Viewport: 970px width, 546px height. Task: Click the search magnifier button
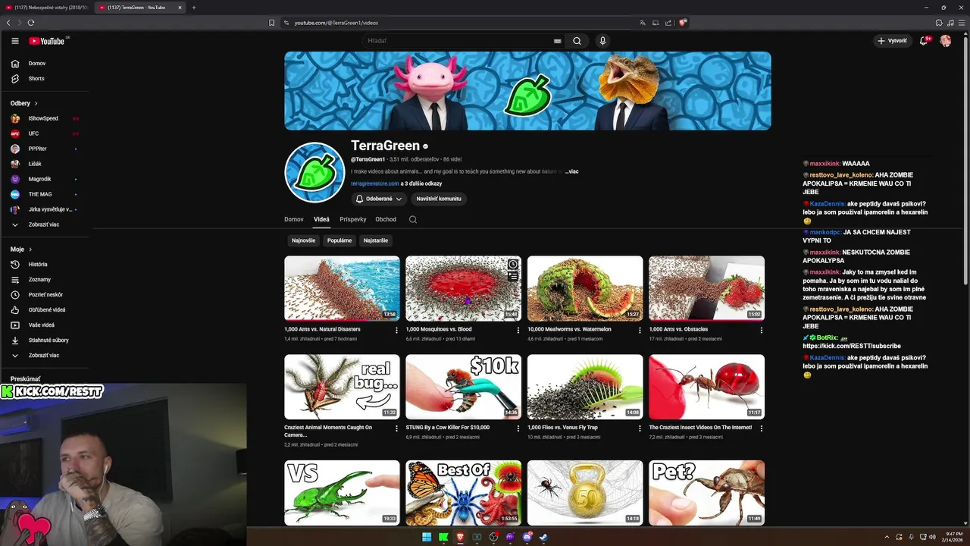tap(577, 41)
